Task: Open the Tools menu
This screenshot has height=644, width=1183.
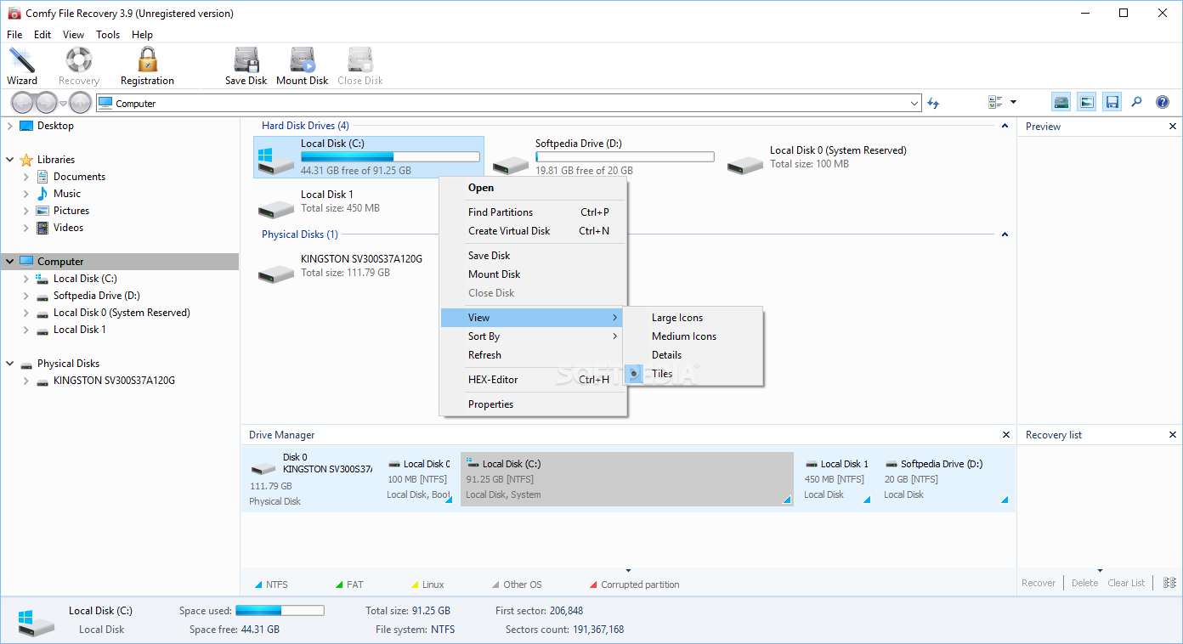Action: tap(108, 35)
